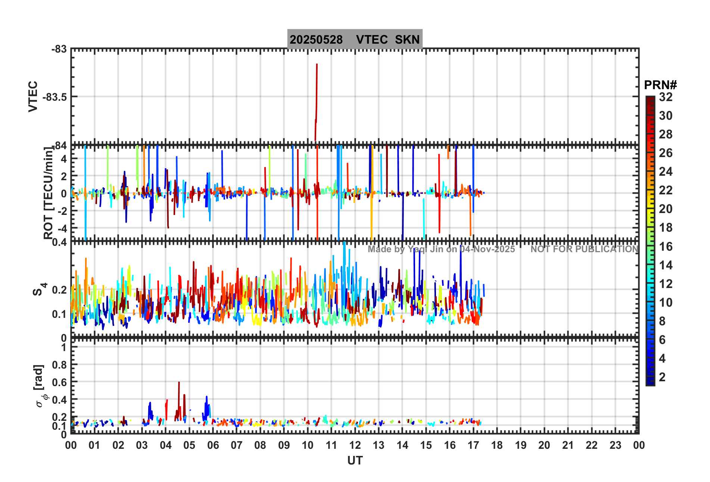Viewport: 710px width, 482px height.
Task: Click the VTEC y-axis label
Action: coord(33,96)
